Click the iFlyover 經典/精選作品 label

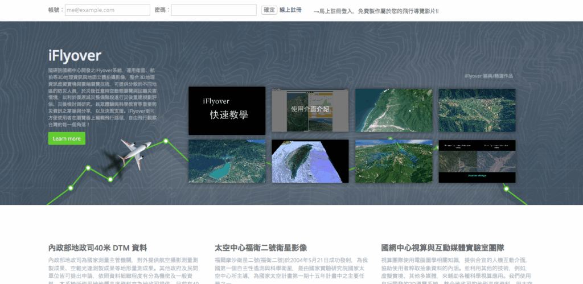tap(488, 76)
